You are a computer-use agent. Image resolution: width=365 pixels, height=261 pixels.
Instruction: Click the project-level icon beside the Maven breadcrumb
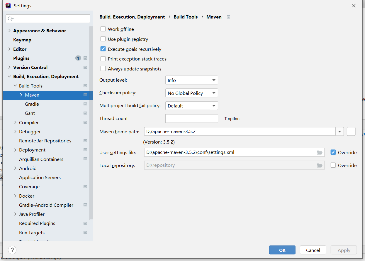(229, 17)
